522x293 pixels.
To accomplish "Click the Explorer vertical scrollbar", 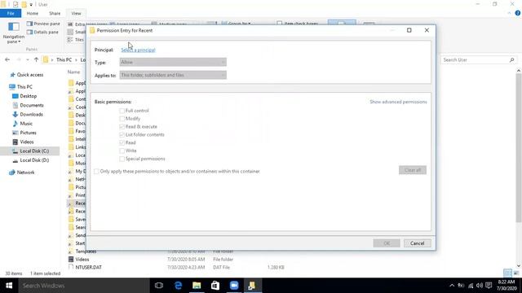I will (x=519, y=148).
